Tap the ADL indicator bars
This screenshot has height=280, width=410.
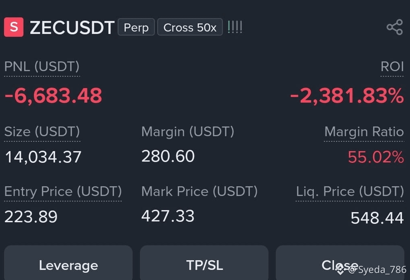point(235,27)
